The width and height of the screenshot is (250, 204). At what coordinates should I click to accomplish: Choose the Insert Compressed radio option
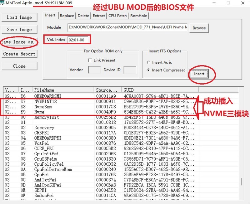coord(149,70)
